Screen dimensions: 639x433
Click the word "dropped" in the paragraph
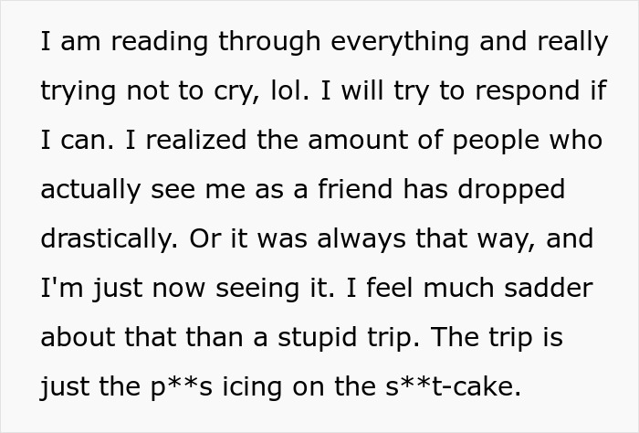tap(519, 191)
